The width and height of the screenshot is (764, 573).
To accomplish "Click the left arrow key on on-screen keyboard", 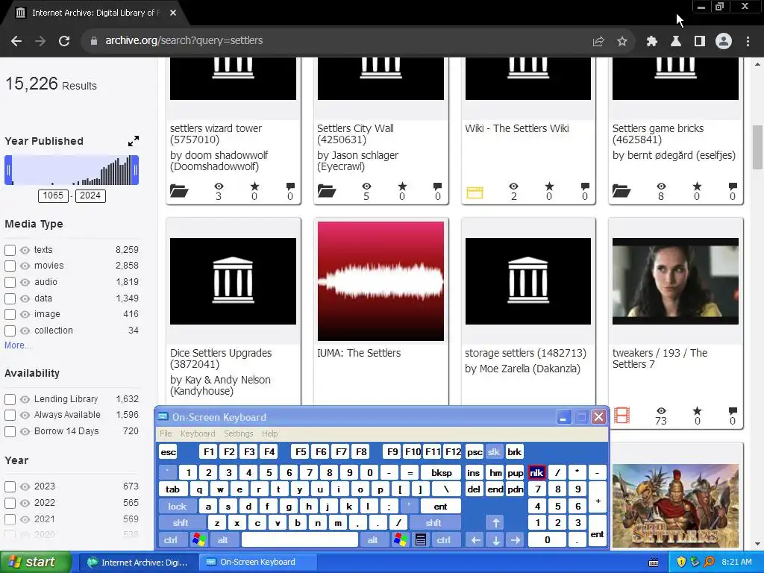I will point(475,540).
